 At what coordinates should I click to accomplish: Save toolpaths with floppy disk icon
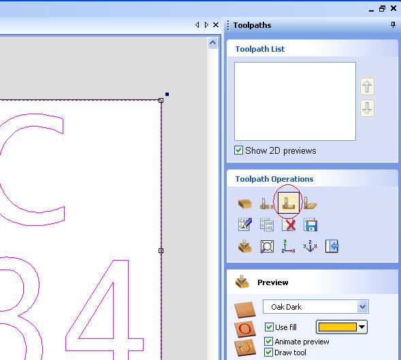pyautogui.click(x=310, y=225)
